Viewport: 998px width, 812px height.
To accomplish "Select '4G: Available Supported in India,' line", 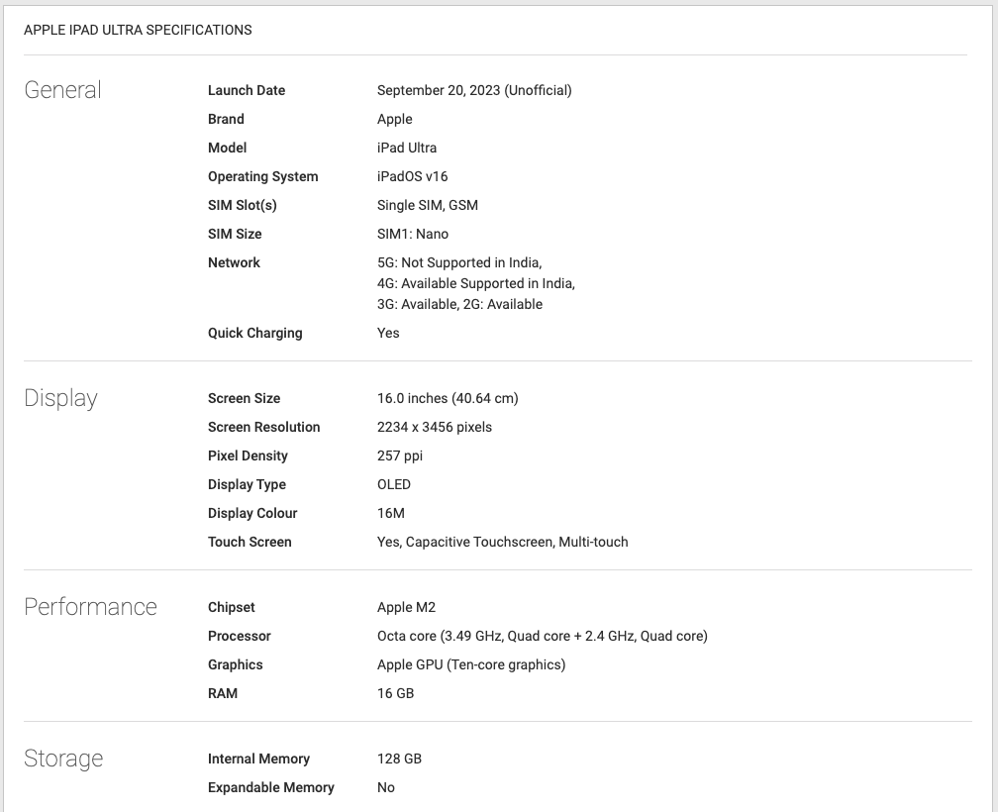I will click(476, 283).
